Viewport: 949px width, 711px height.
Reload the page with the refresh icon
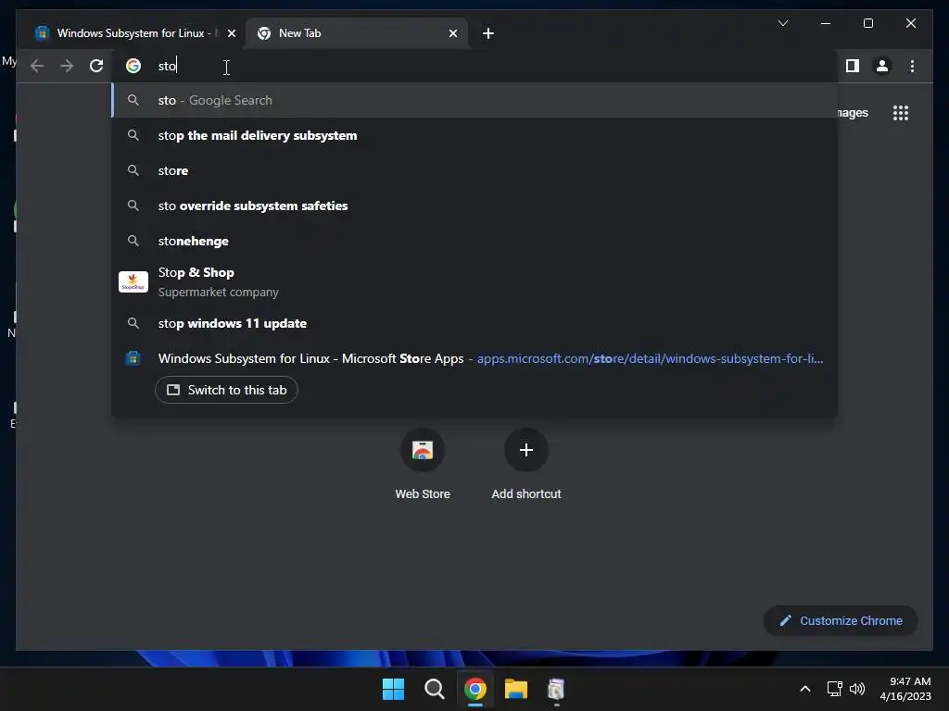coord(96,66)
